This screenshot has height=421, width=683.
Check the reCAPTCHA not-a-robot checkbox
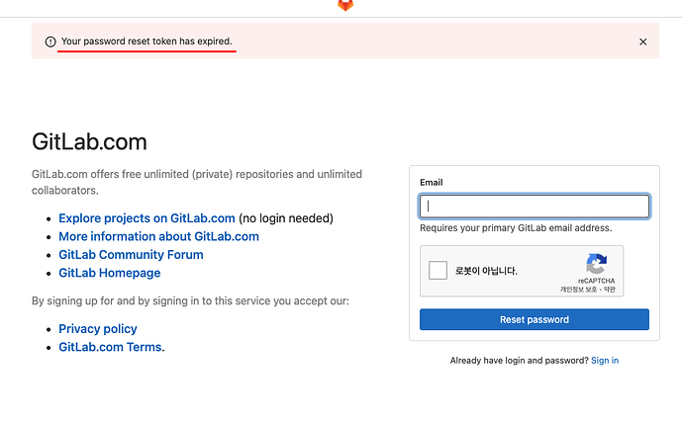pos(438,271)
